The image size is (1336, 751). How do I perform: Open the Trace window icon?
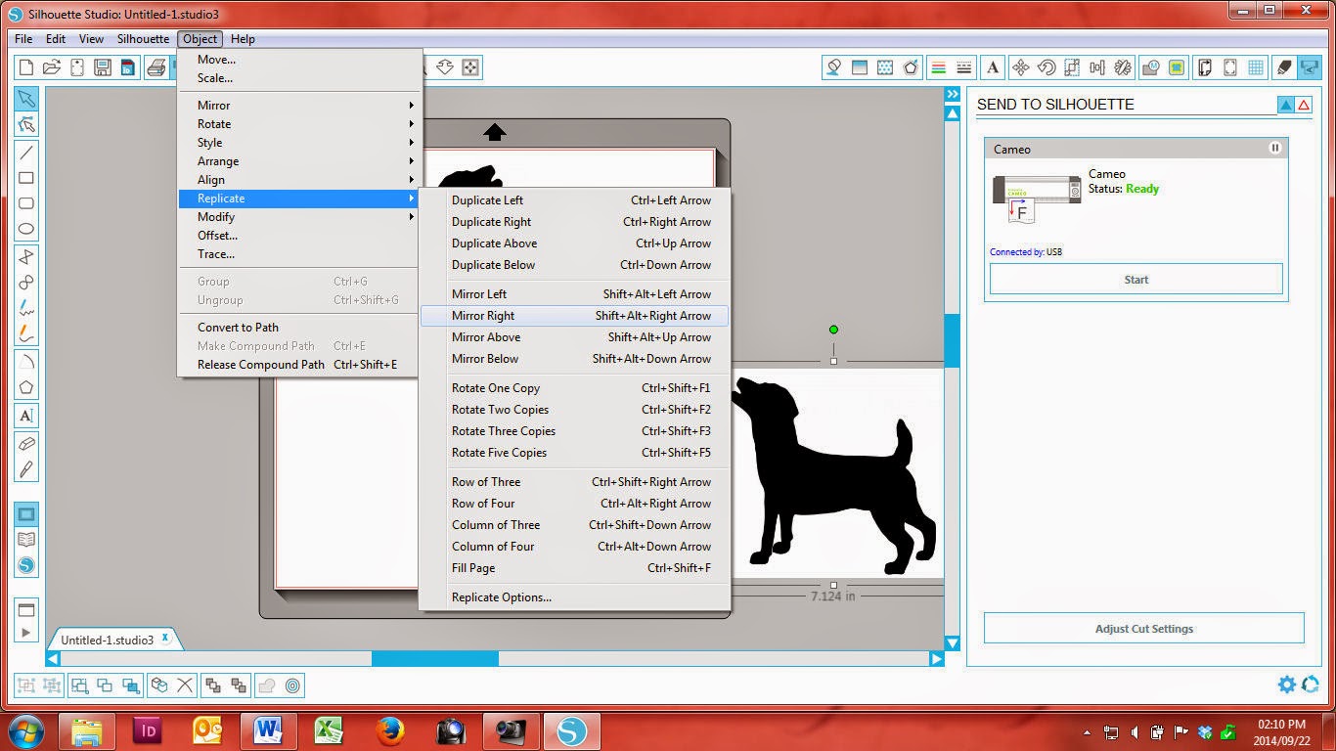[x=1151, y=67]
